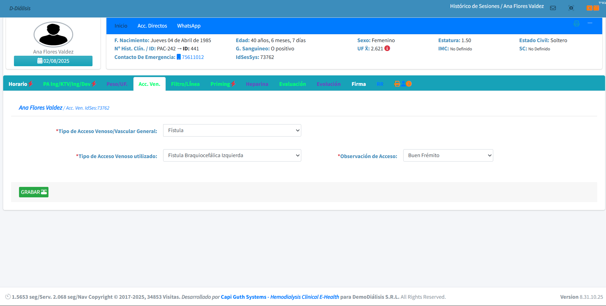Click the orange printer icon in the tab bar
606x306 pixels.
click(x=397, y=84)
